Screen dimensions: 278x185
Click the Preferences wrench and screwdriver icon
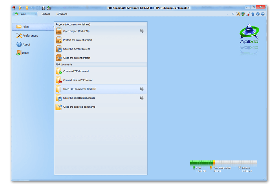coord(19,35)
